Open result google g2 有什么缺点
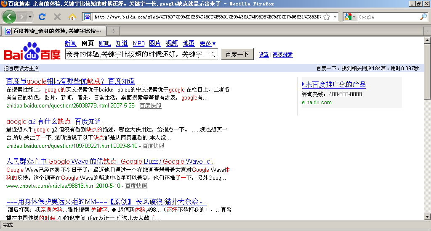This screenshot has width=431, height=231. 54,121
